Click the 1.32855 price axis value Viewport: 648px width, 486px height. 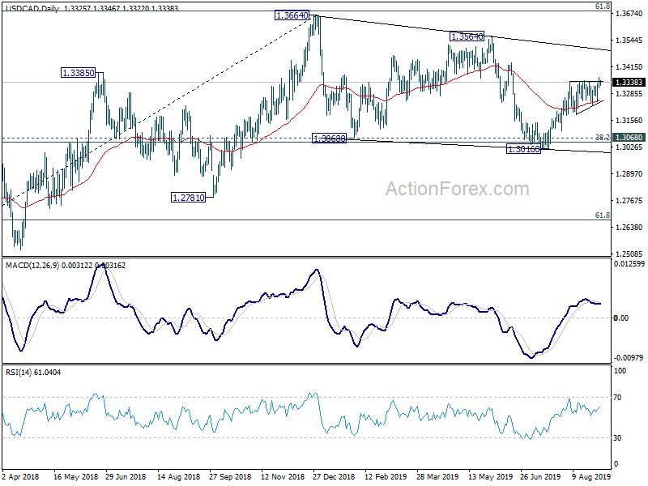click(629, 94)
